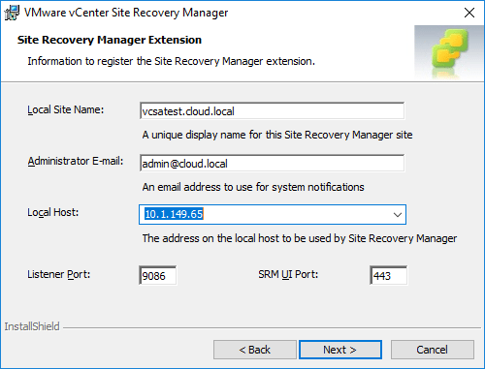Click 'An email address to use' hint text
Screen dimensions: 485x369
(253, 187)
